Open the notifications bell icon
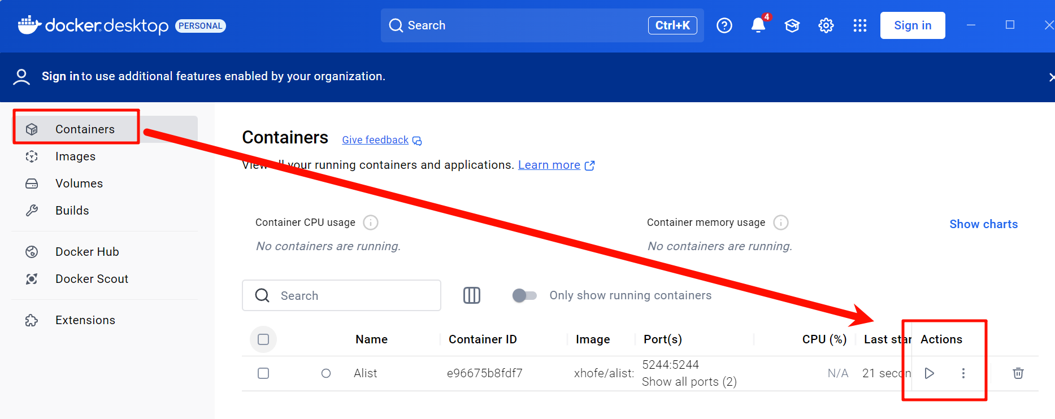Image resolution: width=1055 pixels, height=419 pixels. pos(758,25)
